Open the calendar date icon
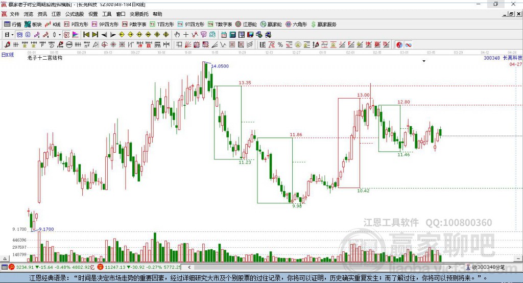This screenshot has width=523, height=283. 224,35
